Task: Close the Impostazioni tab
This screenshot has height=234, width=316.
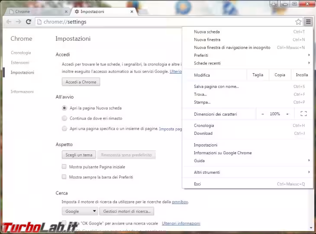Action: [132, 12]
